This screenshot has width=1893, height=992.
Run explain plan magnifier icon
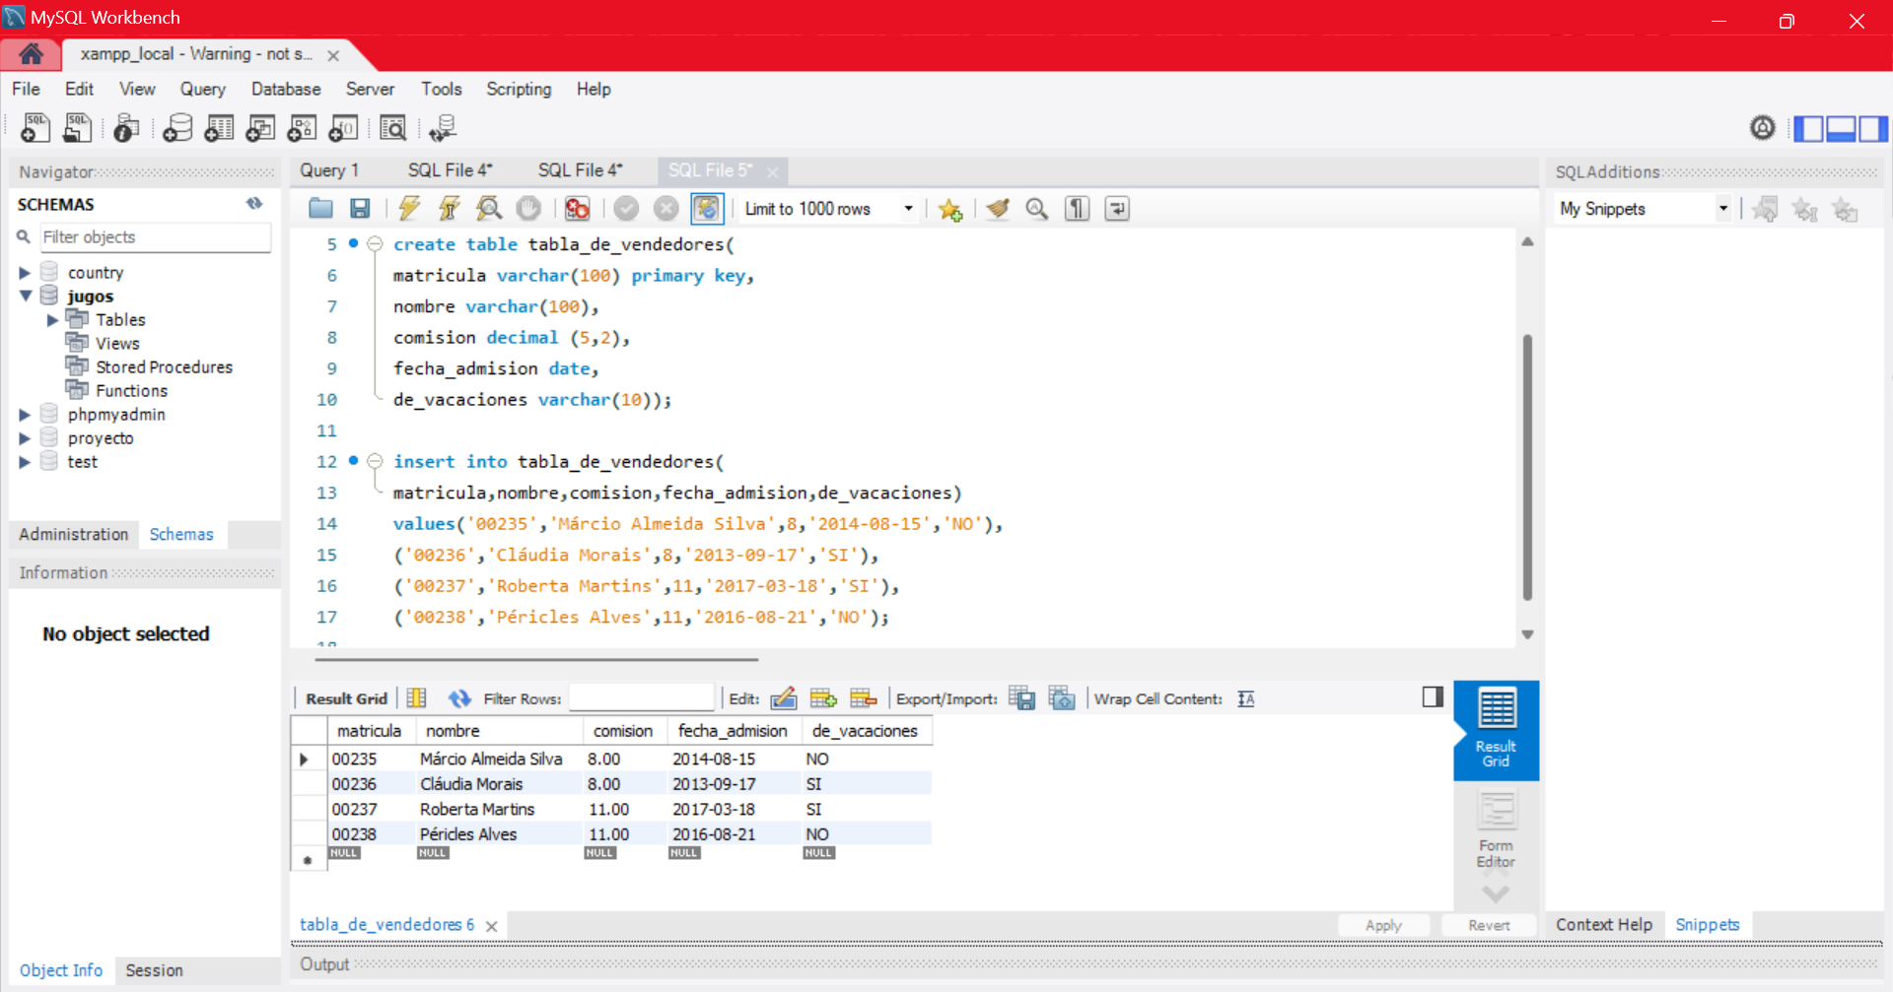tap(488, 208)
